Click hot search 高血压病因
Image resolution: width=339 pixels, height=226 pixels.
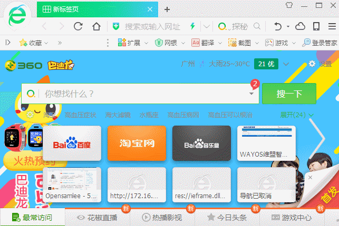click(183, 115)
